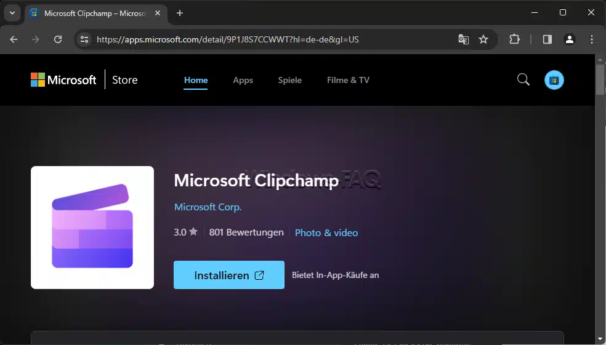Click the Clipchamp app icon thumbnail

tap(92, 228)
